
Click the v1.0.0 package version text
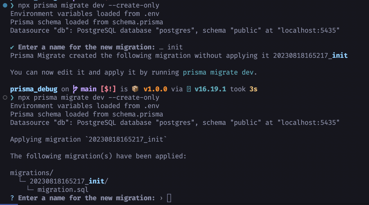click(155, 89)
